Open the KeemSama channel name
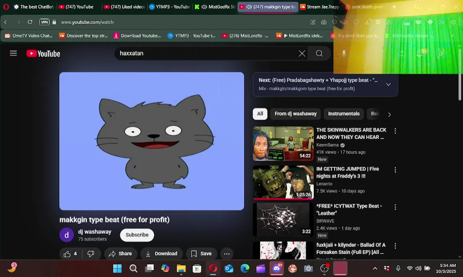 click(x=327, y=145)
